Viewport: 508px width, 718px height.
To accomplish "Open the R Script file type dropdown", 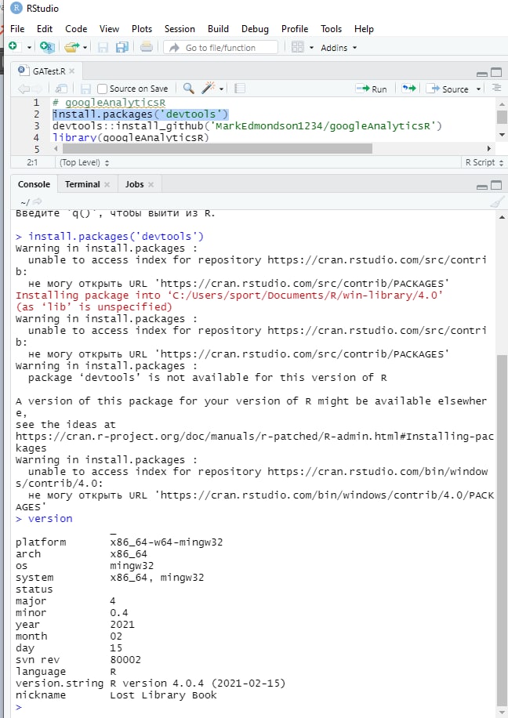I will click(x=484, y=162).
